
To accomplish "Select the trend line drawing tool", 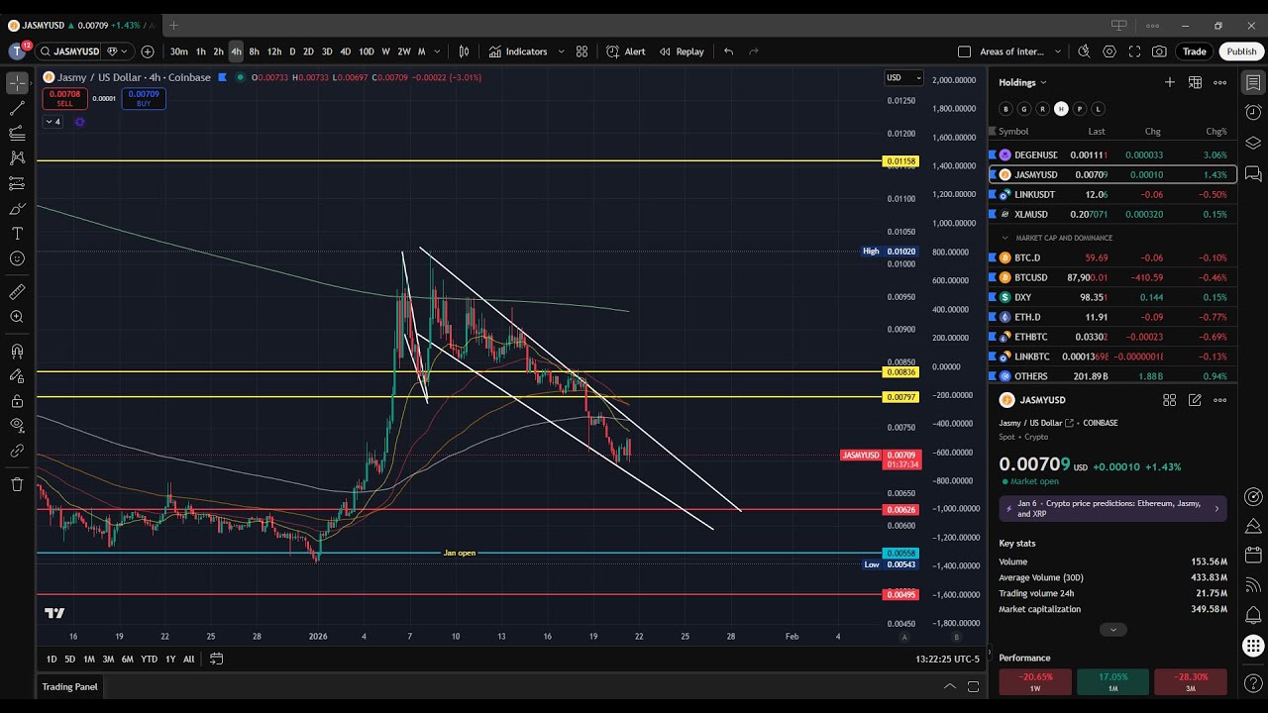I will pos(17,109).
